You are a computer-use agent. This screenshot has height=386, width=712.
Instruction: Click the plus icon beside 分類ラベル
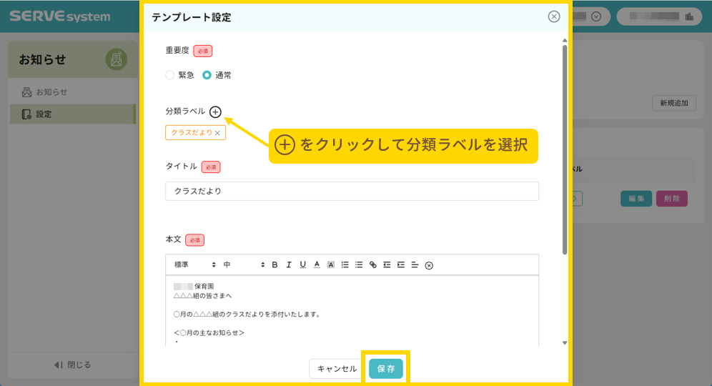click(215, 112)
